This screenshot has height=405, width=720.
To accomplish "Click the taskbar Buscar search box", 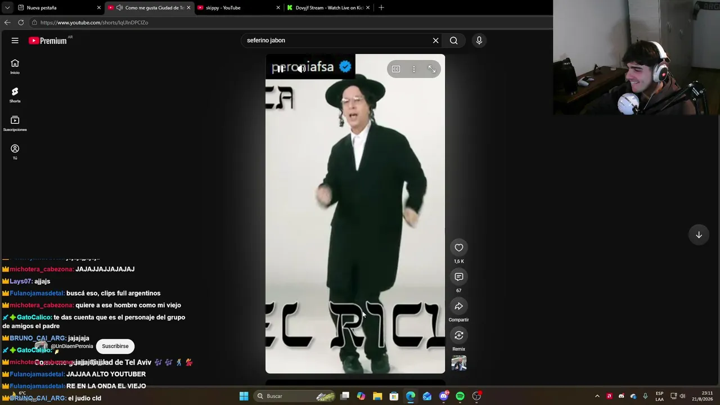I will tap(295, 397).
